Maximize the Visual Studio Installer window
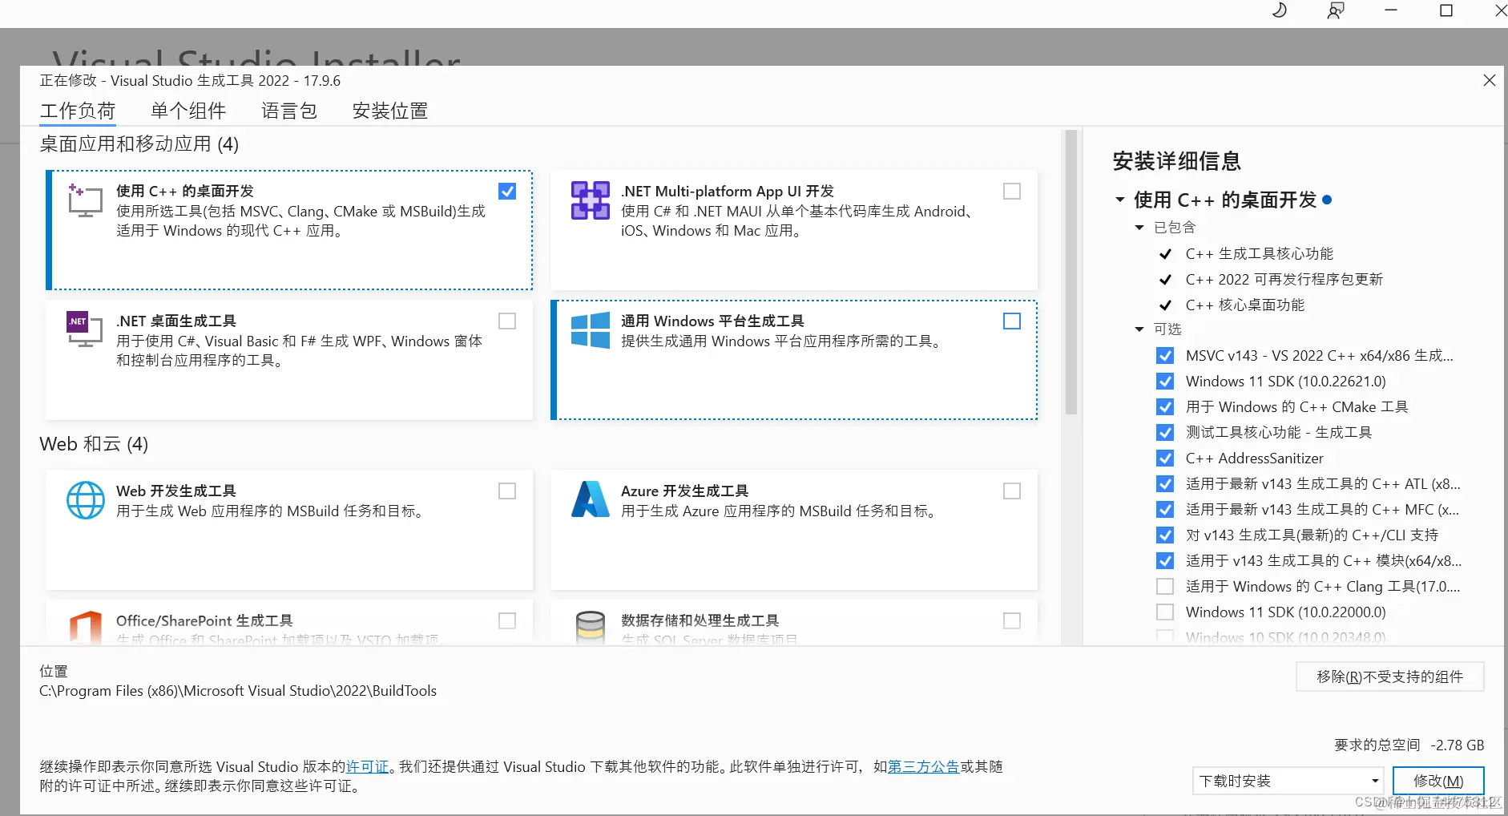 (1446, 10)
